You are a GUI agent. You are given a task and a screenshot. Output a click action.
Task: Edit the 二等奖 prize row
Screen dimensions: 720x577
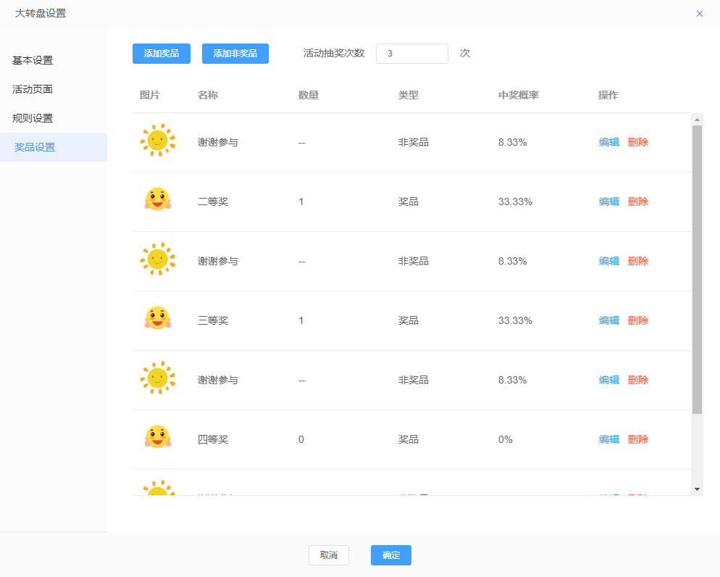608,202
